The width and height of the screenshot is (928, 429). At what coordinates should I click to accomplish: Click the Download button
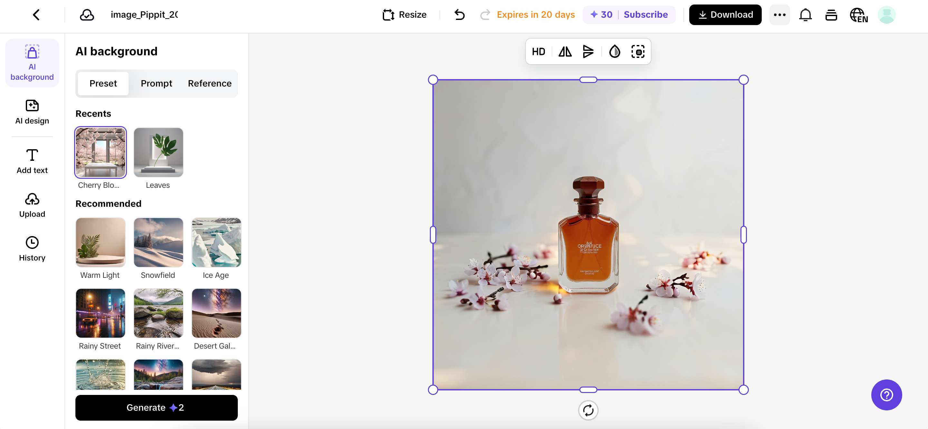pos(725,15)
